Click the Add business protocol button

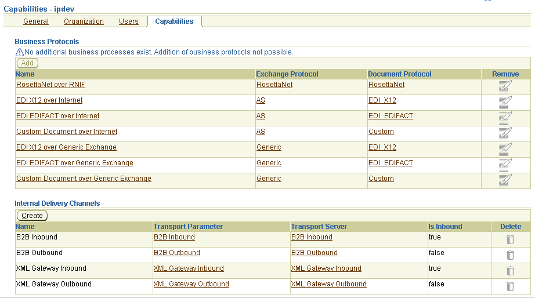27,63
